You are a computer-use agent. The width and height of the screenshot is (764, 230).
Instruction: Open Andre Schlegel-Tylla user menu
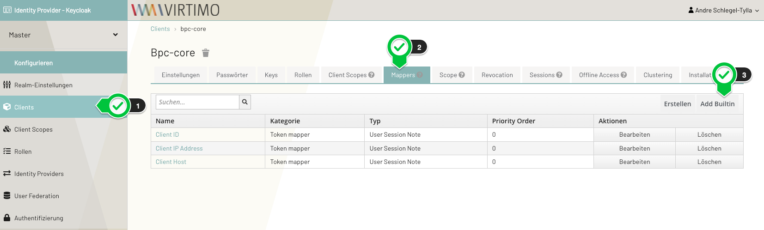724,10
